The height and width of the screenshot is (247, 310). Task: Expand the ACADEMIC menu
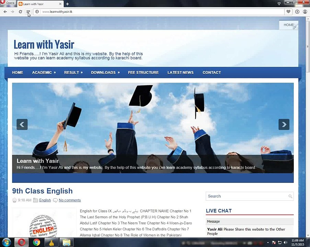pyautogui.click(x=44, y=72)
